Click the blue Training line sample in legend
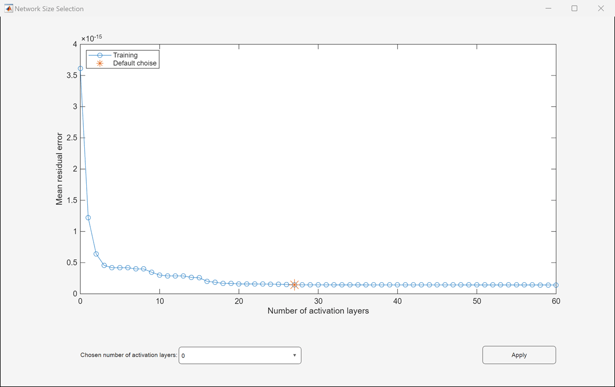The height and width of the screenshot is (387, 615). (100, 55)
